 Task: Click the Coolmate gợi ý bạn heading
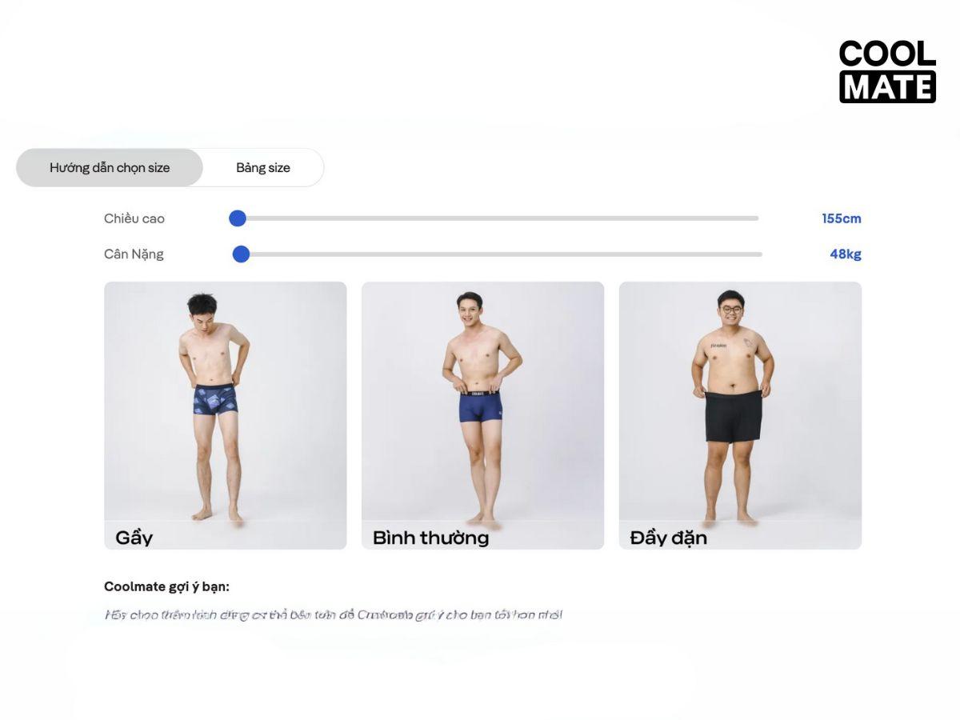point(166,586)
